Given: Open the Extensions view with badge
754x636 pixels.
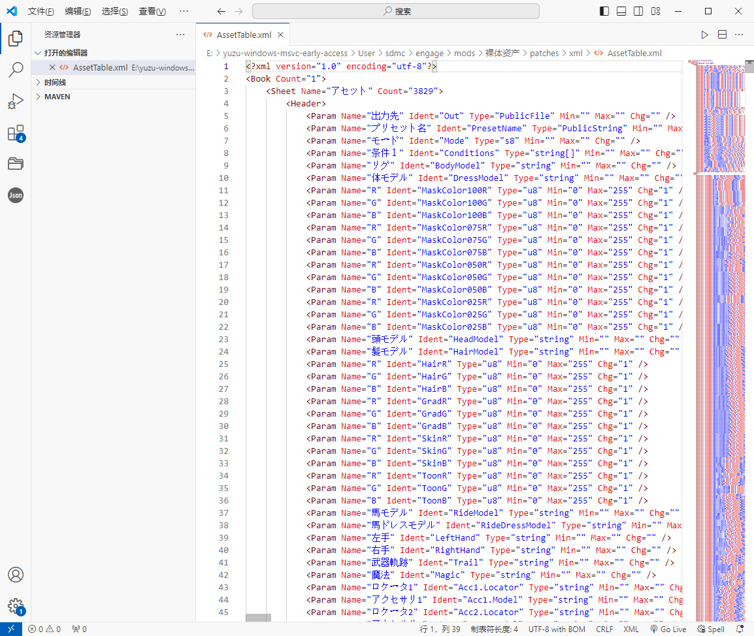Looking at the screenshot, I should 16,133.
